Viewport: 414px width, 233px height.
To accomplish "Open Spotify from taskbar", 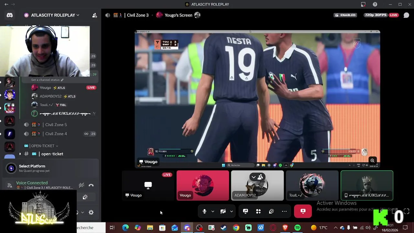I will [x=298, y=228].
